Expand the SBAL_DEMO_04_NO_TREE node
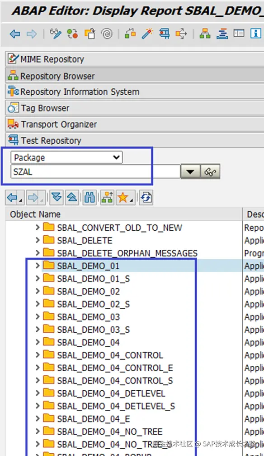This screenshot has width=264, height=456. point(38,431)
